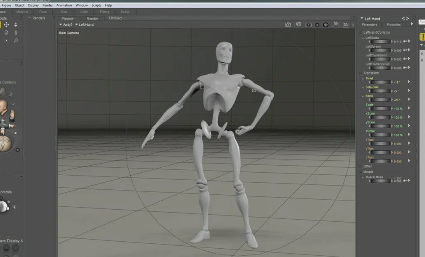Viewport: 425px width, 257px height.
Task: Click the light sphere in Light Controls
Action: click(3, 207)
